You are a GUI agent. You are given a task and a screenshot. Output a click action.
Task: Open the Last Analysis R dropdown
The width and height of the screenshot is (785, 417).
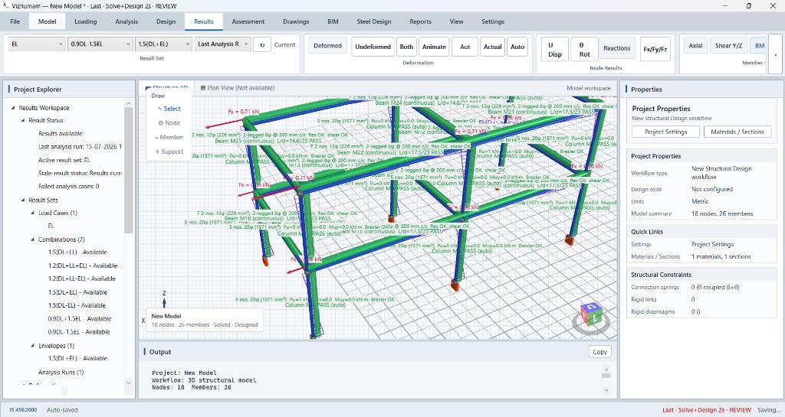222,44
